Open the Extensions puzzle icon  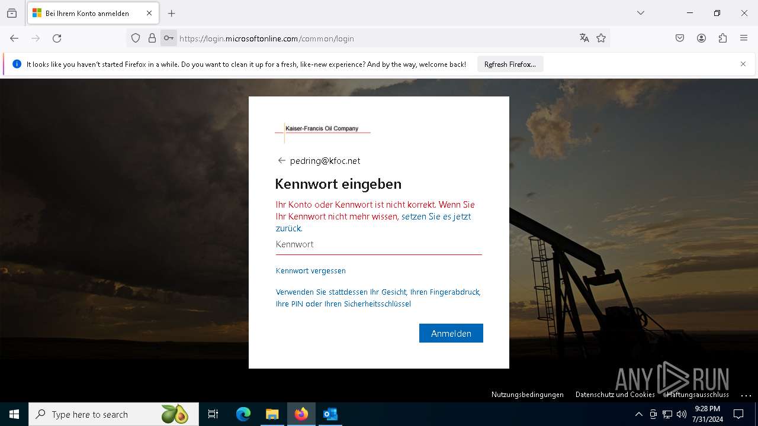pos(722,38)
